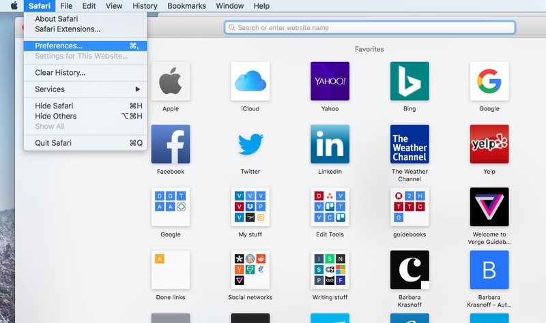
Task: Select Services menu entry
Action: (x=85, y=89)
